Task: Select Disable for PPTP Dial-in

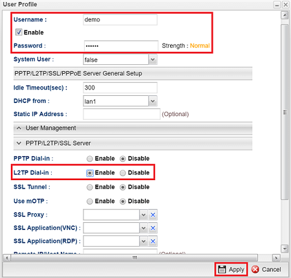Action: click(123, 159)
